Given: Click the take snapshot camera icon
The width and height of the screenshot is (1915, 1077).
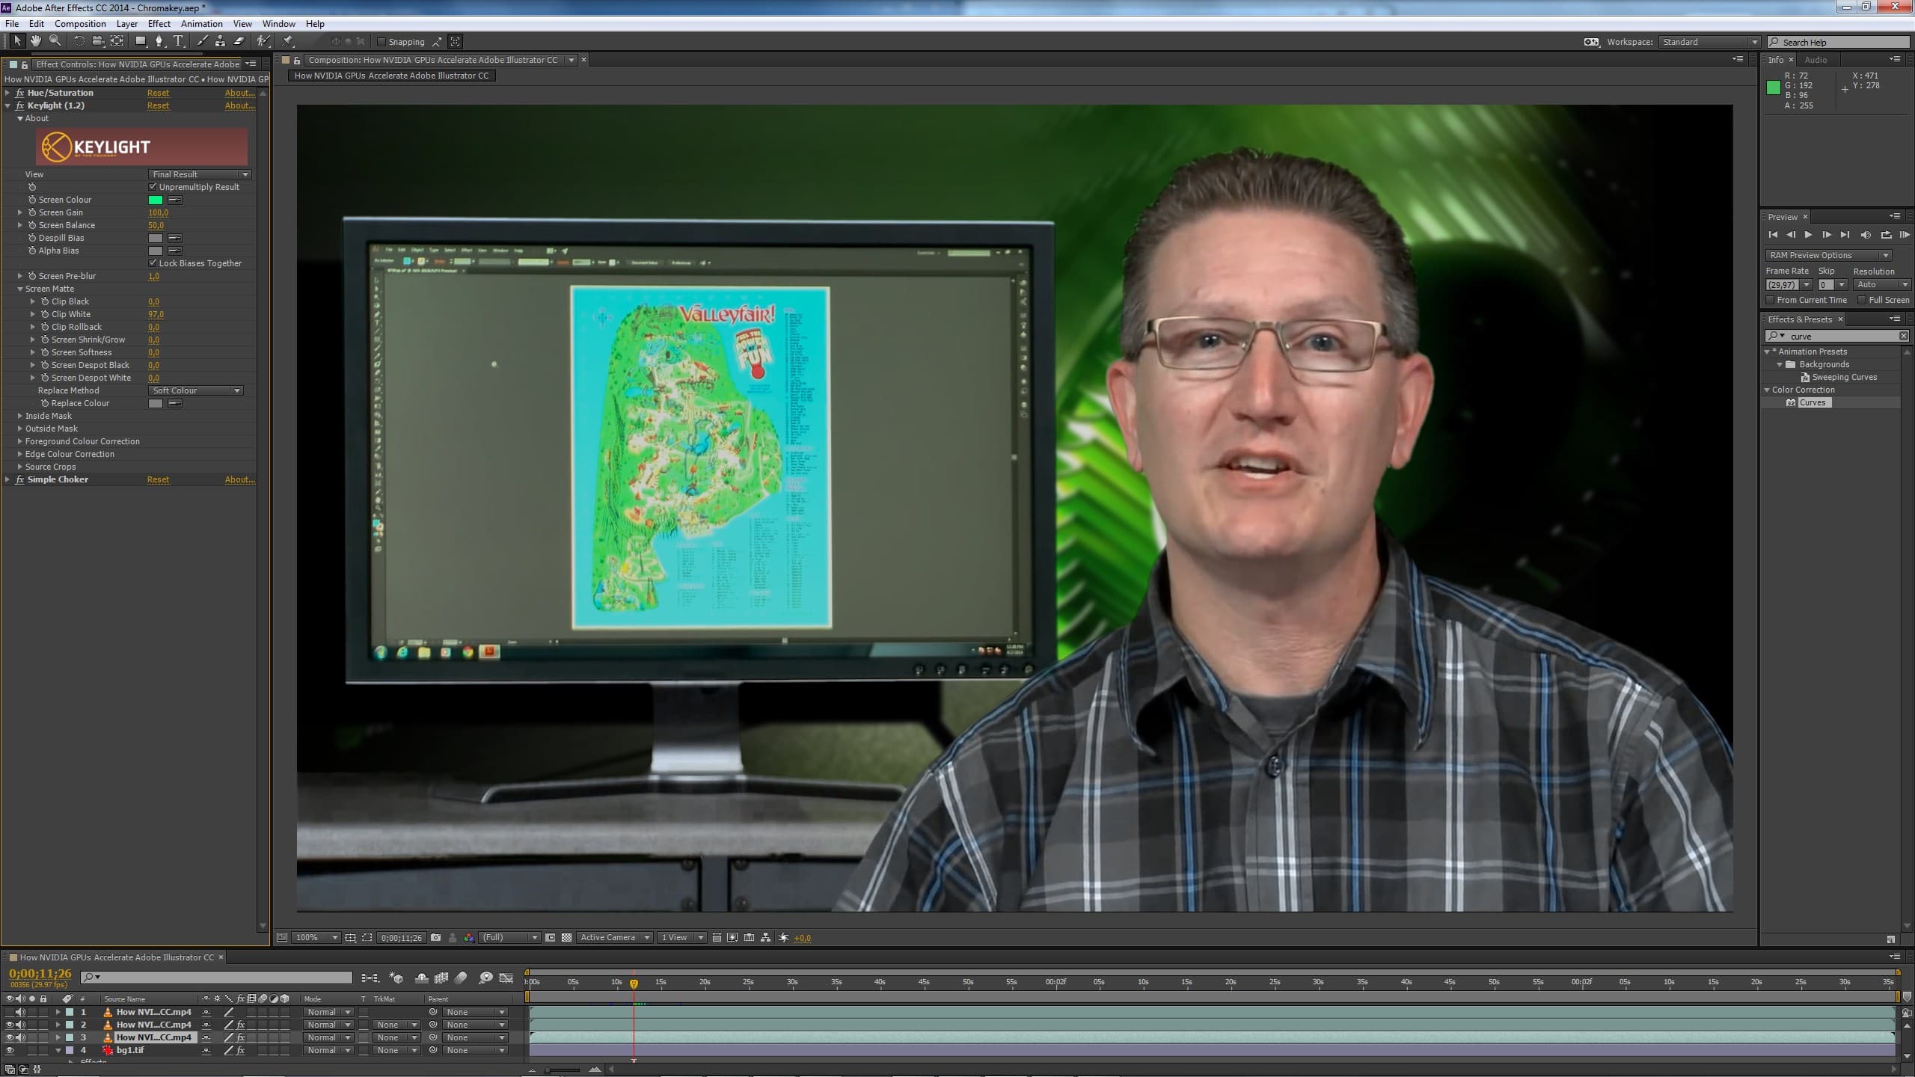Looking at the screenshot, I should [x=436, y=937].
